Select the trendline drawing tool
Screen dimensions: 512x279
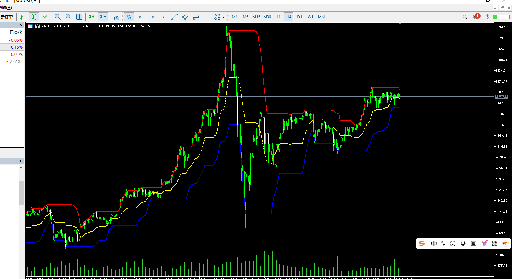tap(174, 17)
